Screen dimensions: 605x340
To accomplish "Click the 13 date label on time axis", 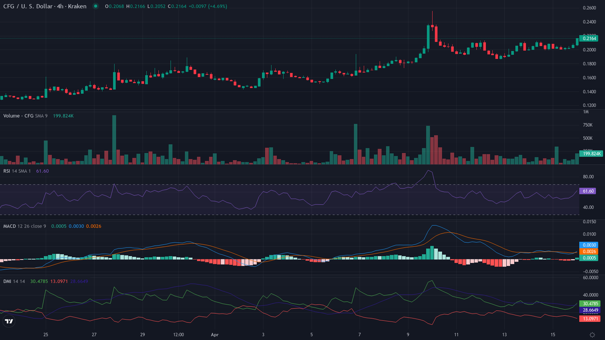I will pyautogui.click(x=504, y=334).
